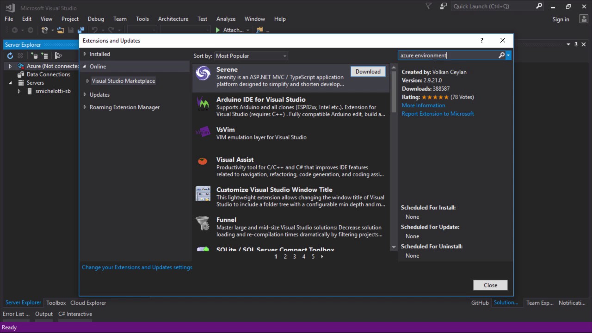The image size is (592, 333).
Task: Click Stop Refresh icon in Server Explorer
Action: [x=20, y=55]
